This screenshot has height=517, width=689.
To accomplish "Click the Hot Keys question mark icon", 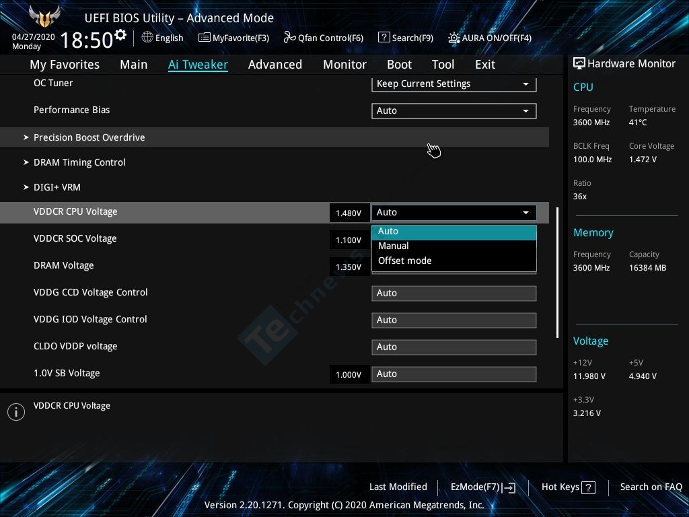I will [x=588, y=487].
